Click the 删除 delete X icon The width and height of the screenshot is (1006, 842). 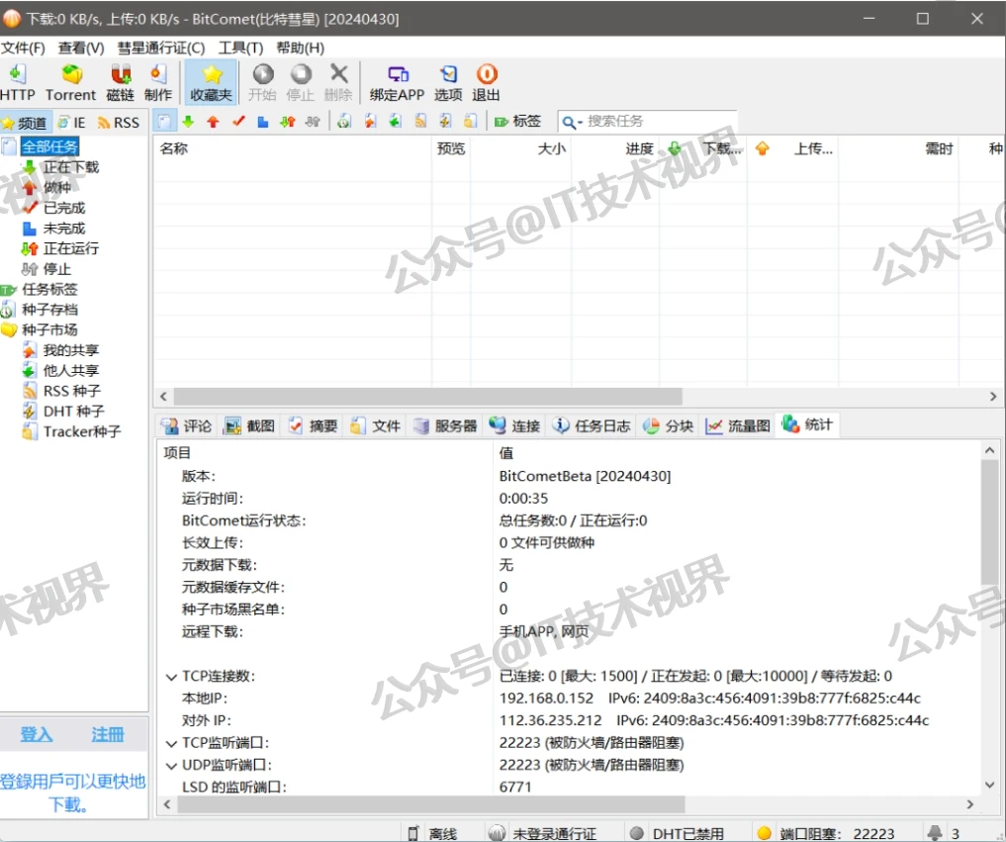pos(338,82)
